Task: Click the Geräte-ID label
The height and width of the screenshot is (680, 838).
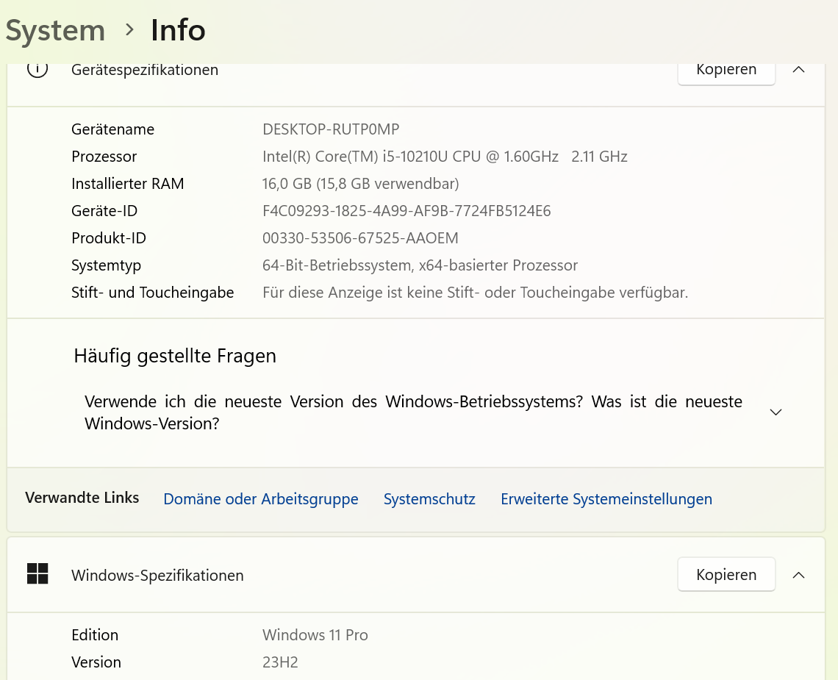Action: pos(104,211)
